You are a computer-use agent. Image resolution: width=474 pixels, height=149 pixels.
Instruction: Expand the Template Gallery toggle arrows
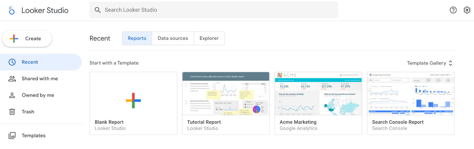click(450, 63)
